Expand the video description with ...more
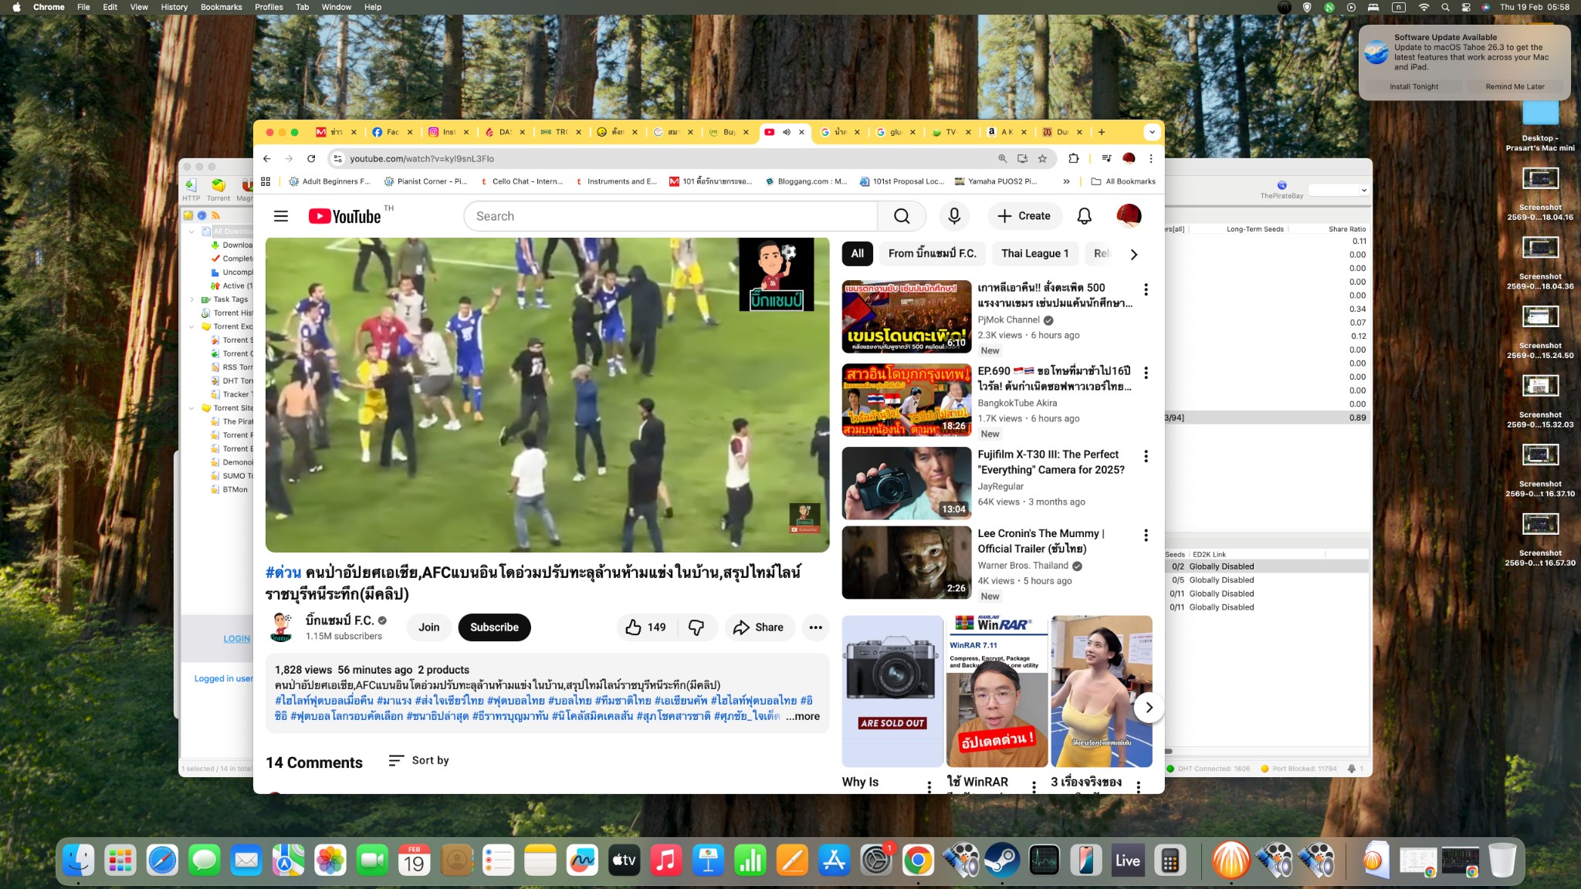The height and width of the screenshot is (889, 1581). 803,716
